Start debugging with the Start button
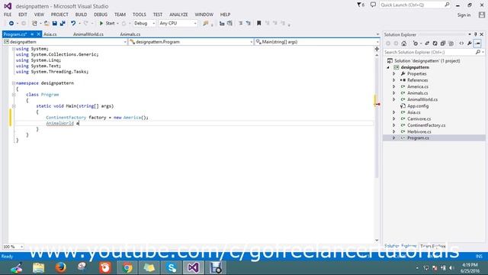Screen dimensions: 488x275 tap(108, 24)
